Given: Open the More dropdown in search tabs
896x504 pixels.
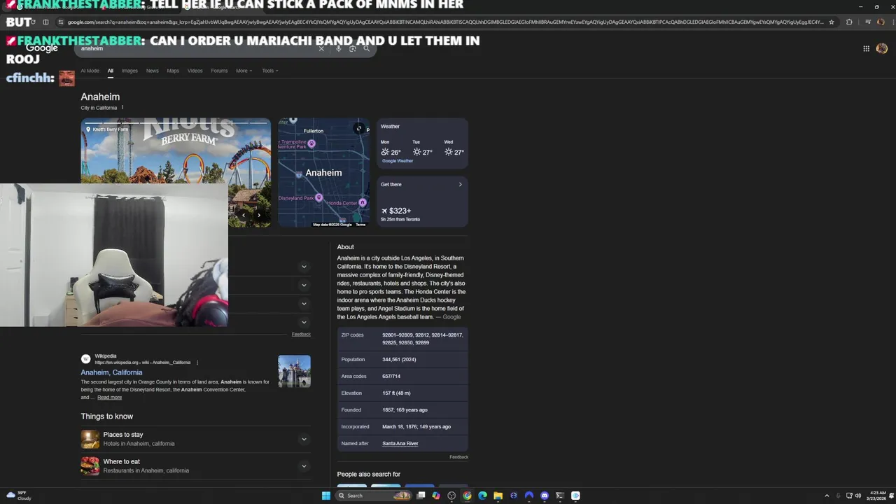Looking at the screenshot, I should [244, 71].
